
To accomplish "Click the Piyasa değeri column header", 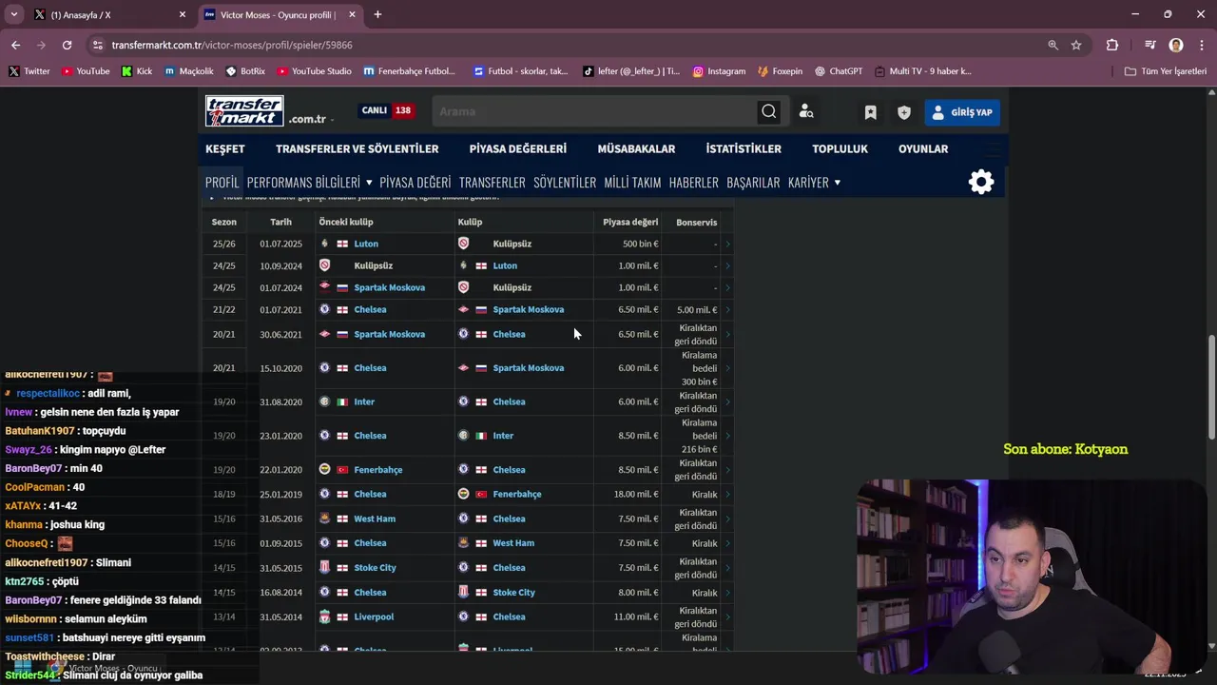I will 630,222.
